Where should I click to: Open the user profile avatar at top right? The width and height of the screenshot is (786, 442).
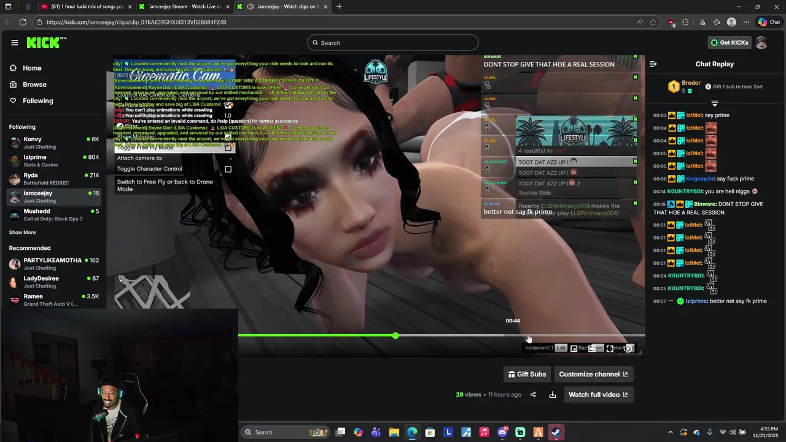tap(761, 42)
